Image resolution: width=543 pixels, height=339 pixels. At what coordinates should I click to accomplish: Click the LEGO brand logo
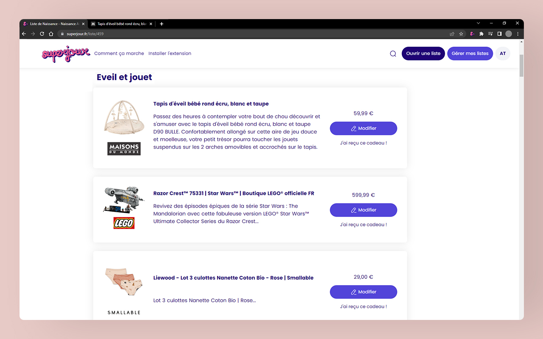[124, 223]
